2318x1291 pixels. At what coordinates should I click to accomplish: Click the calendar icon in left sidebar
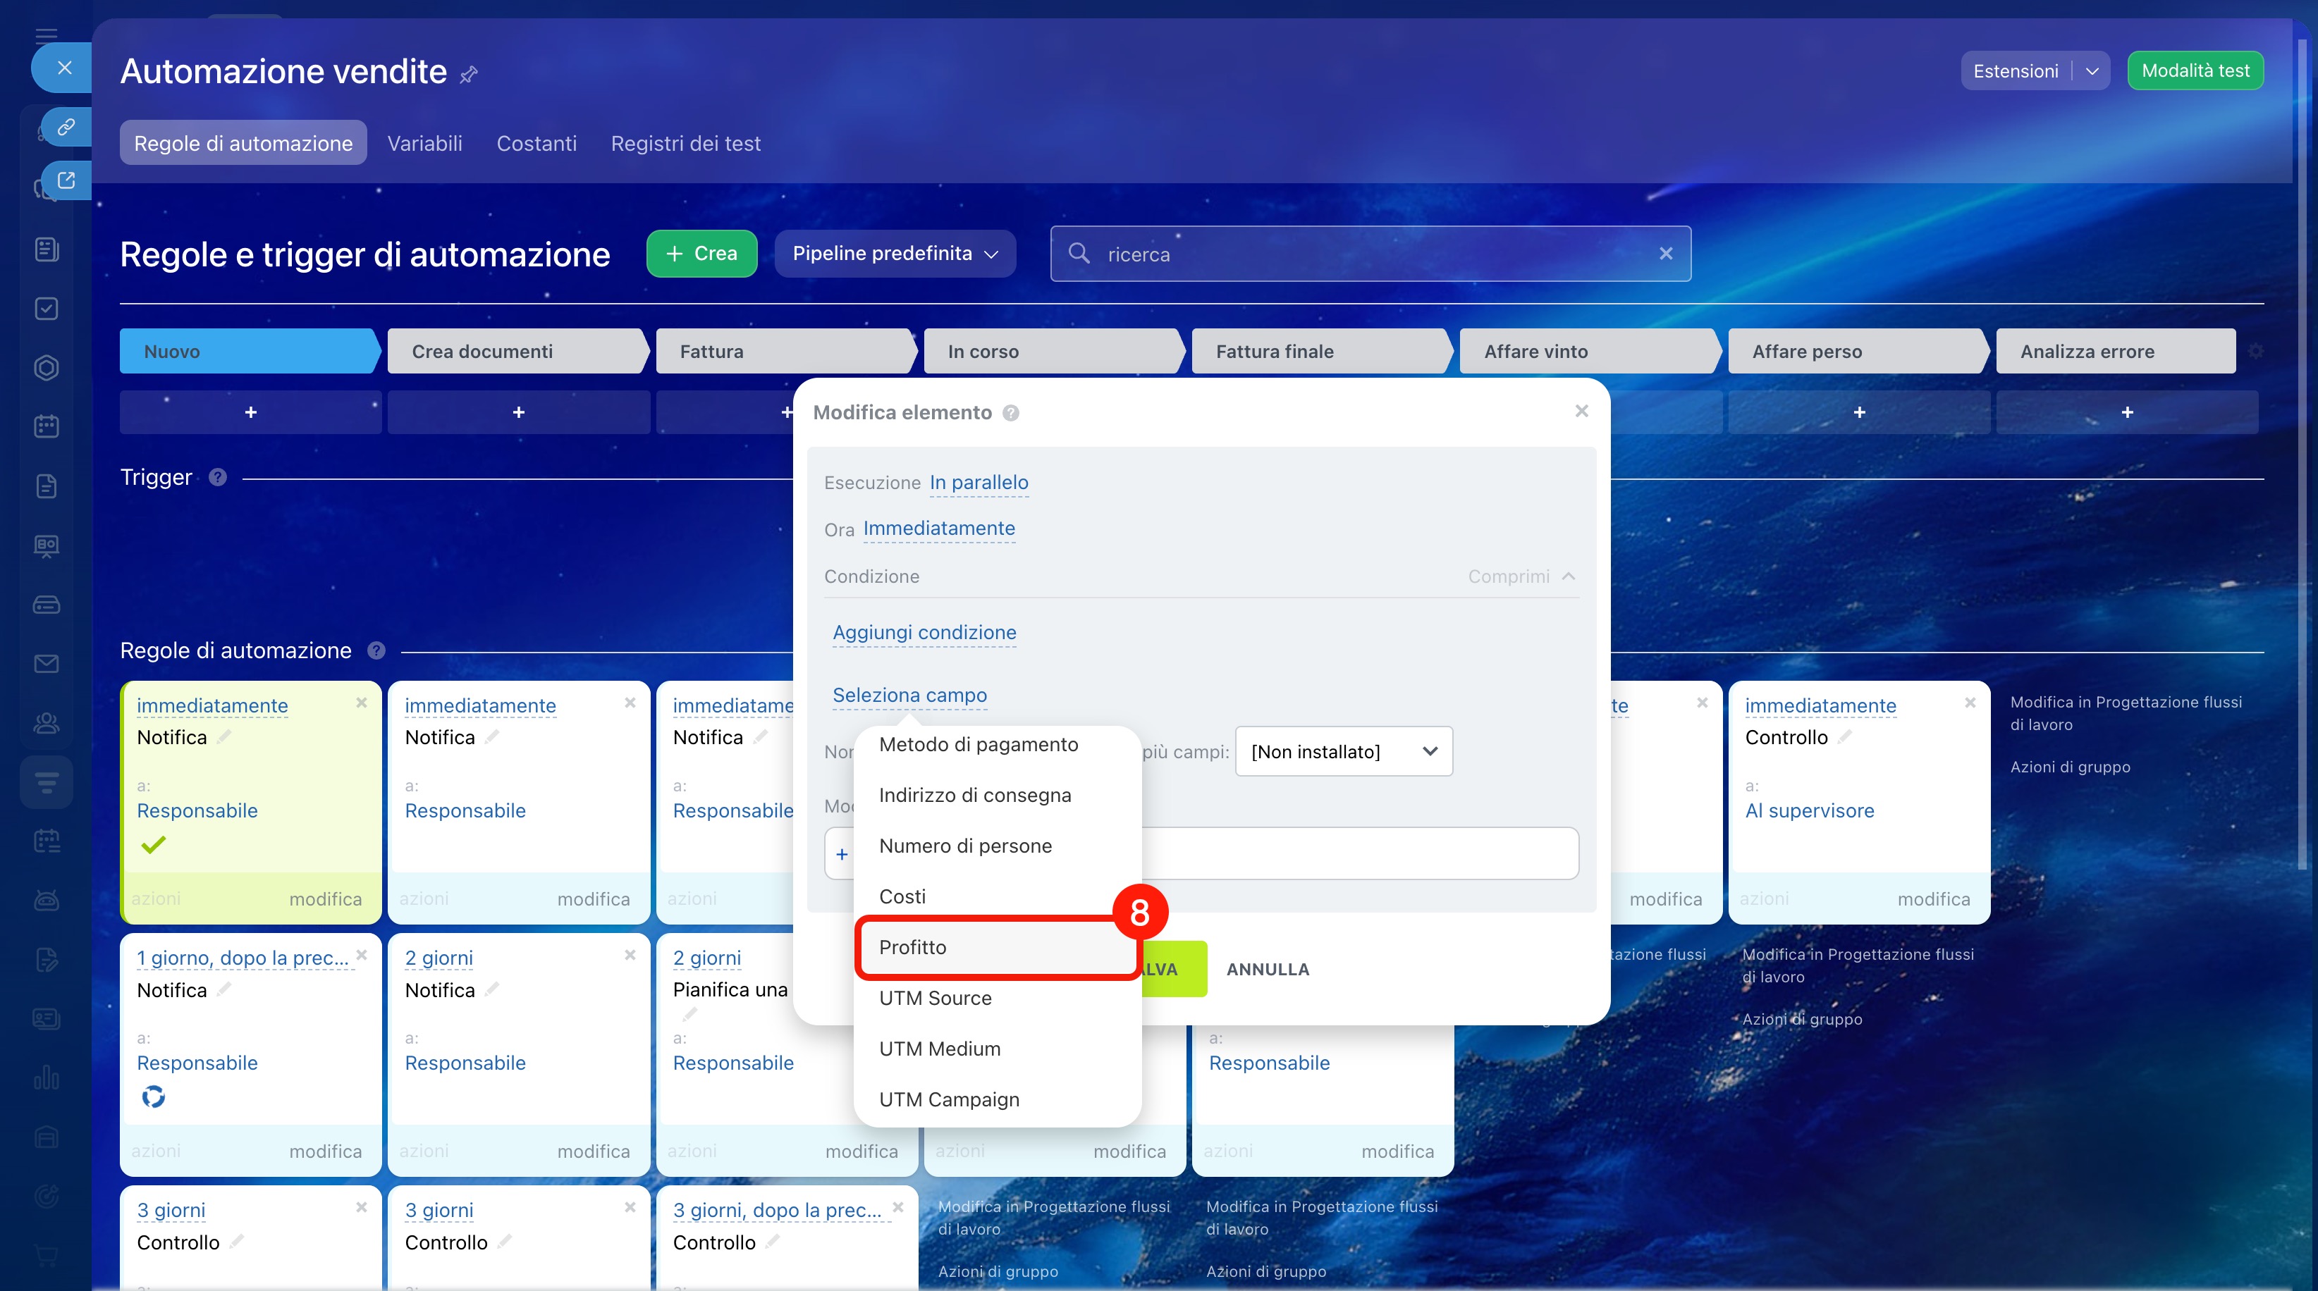point(46,426)
